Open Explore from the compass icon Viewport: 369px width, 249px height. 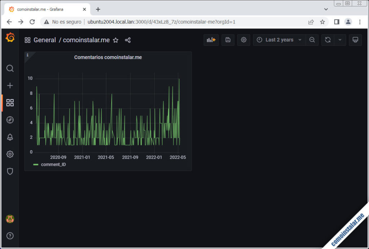(10, 120)
